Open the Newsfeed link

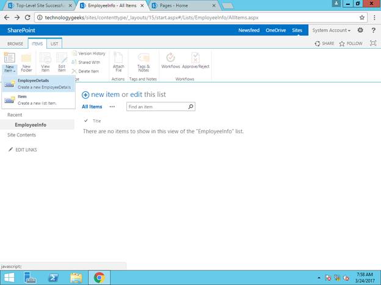click(x=249, y=30)
